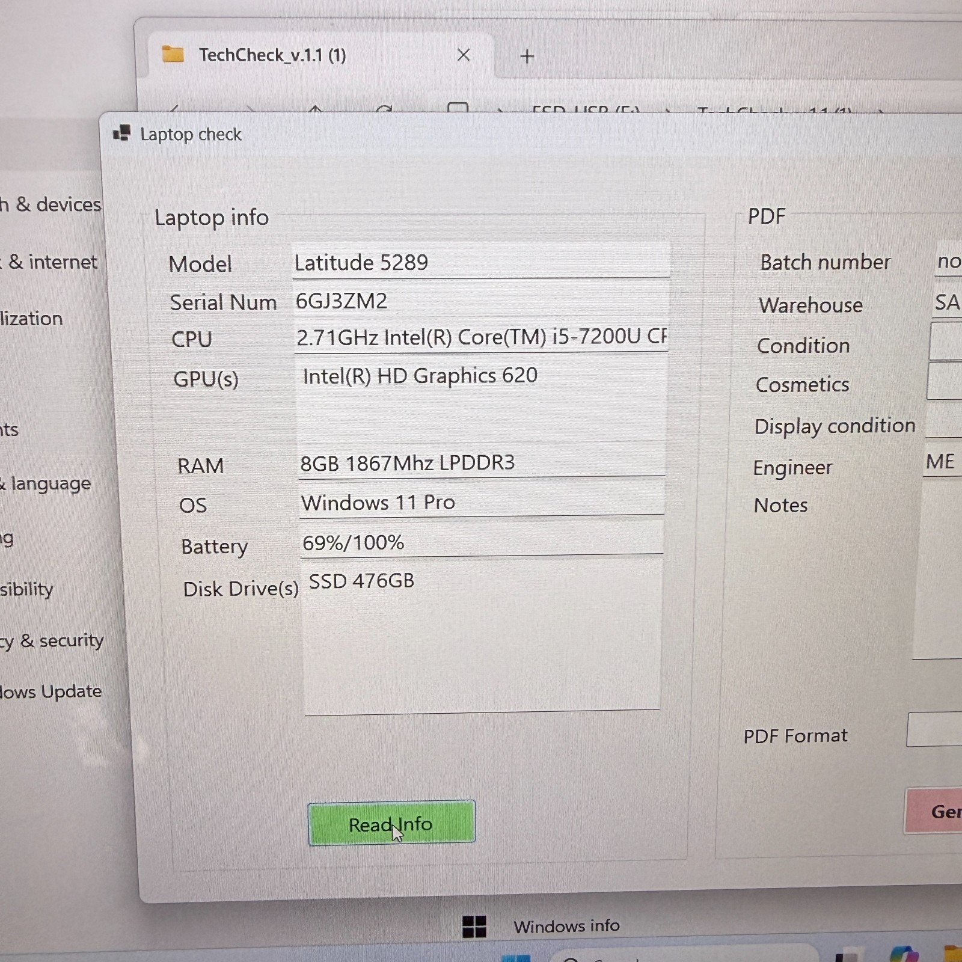Click the Windows logo beside Windows info
962x962 pixels.
pyautogui.click(x=474, y=927)
